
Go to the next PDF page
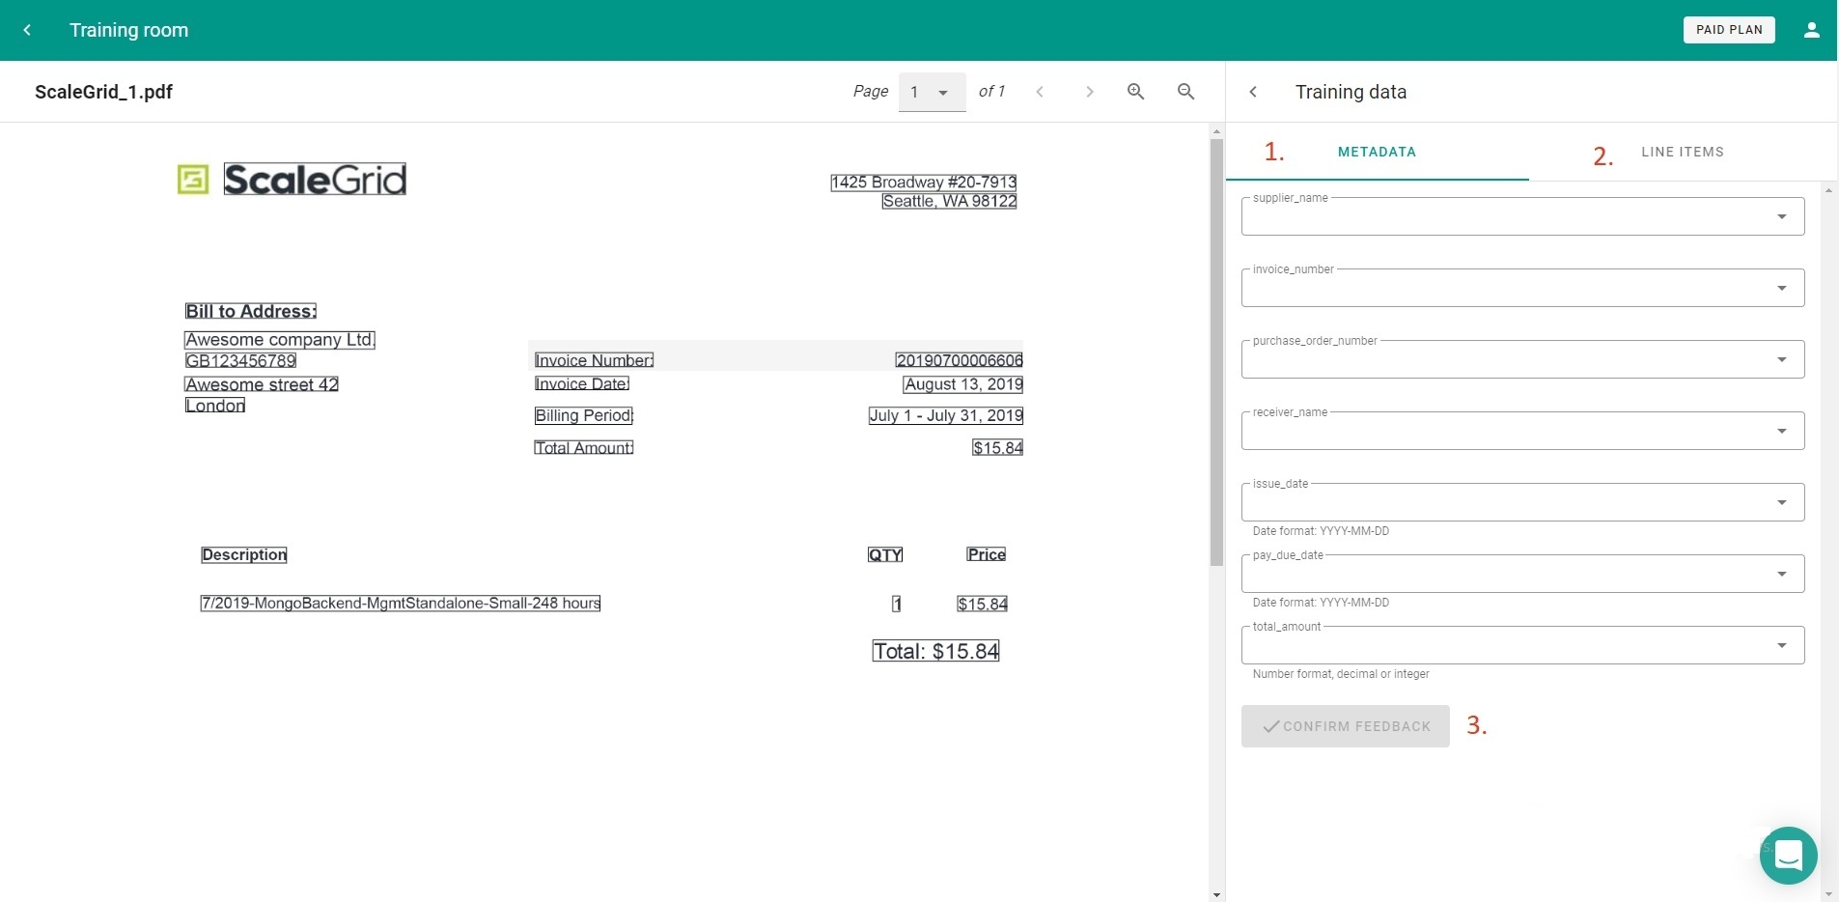pos(1089,92)
